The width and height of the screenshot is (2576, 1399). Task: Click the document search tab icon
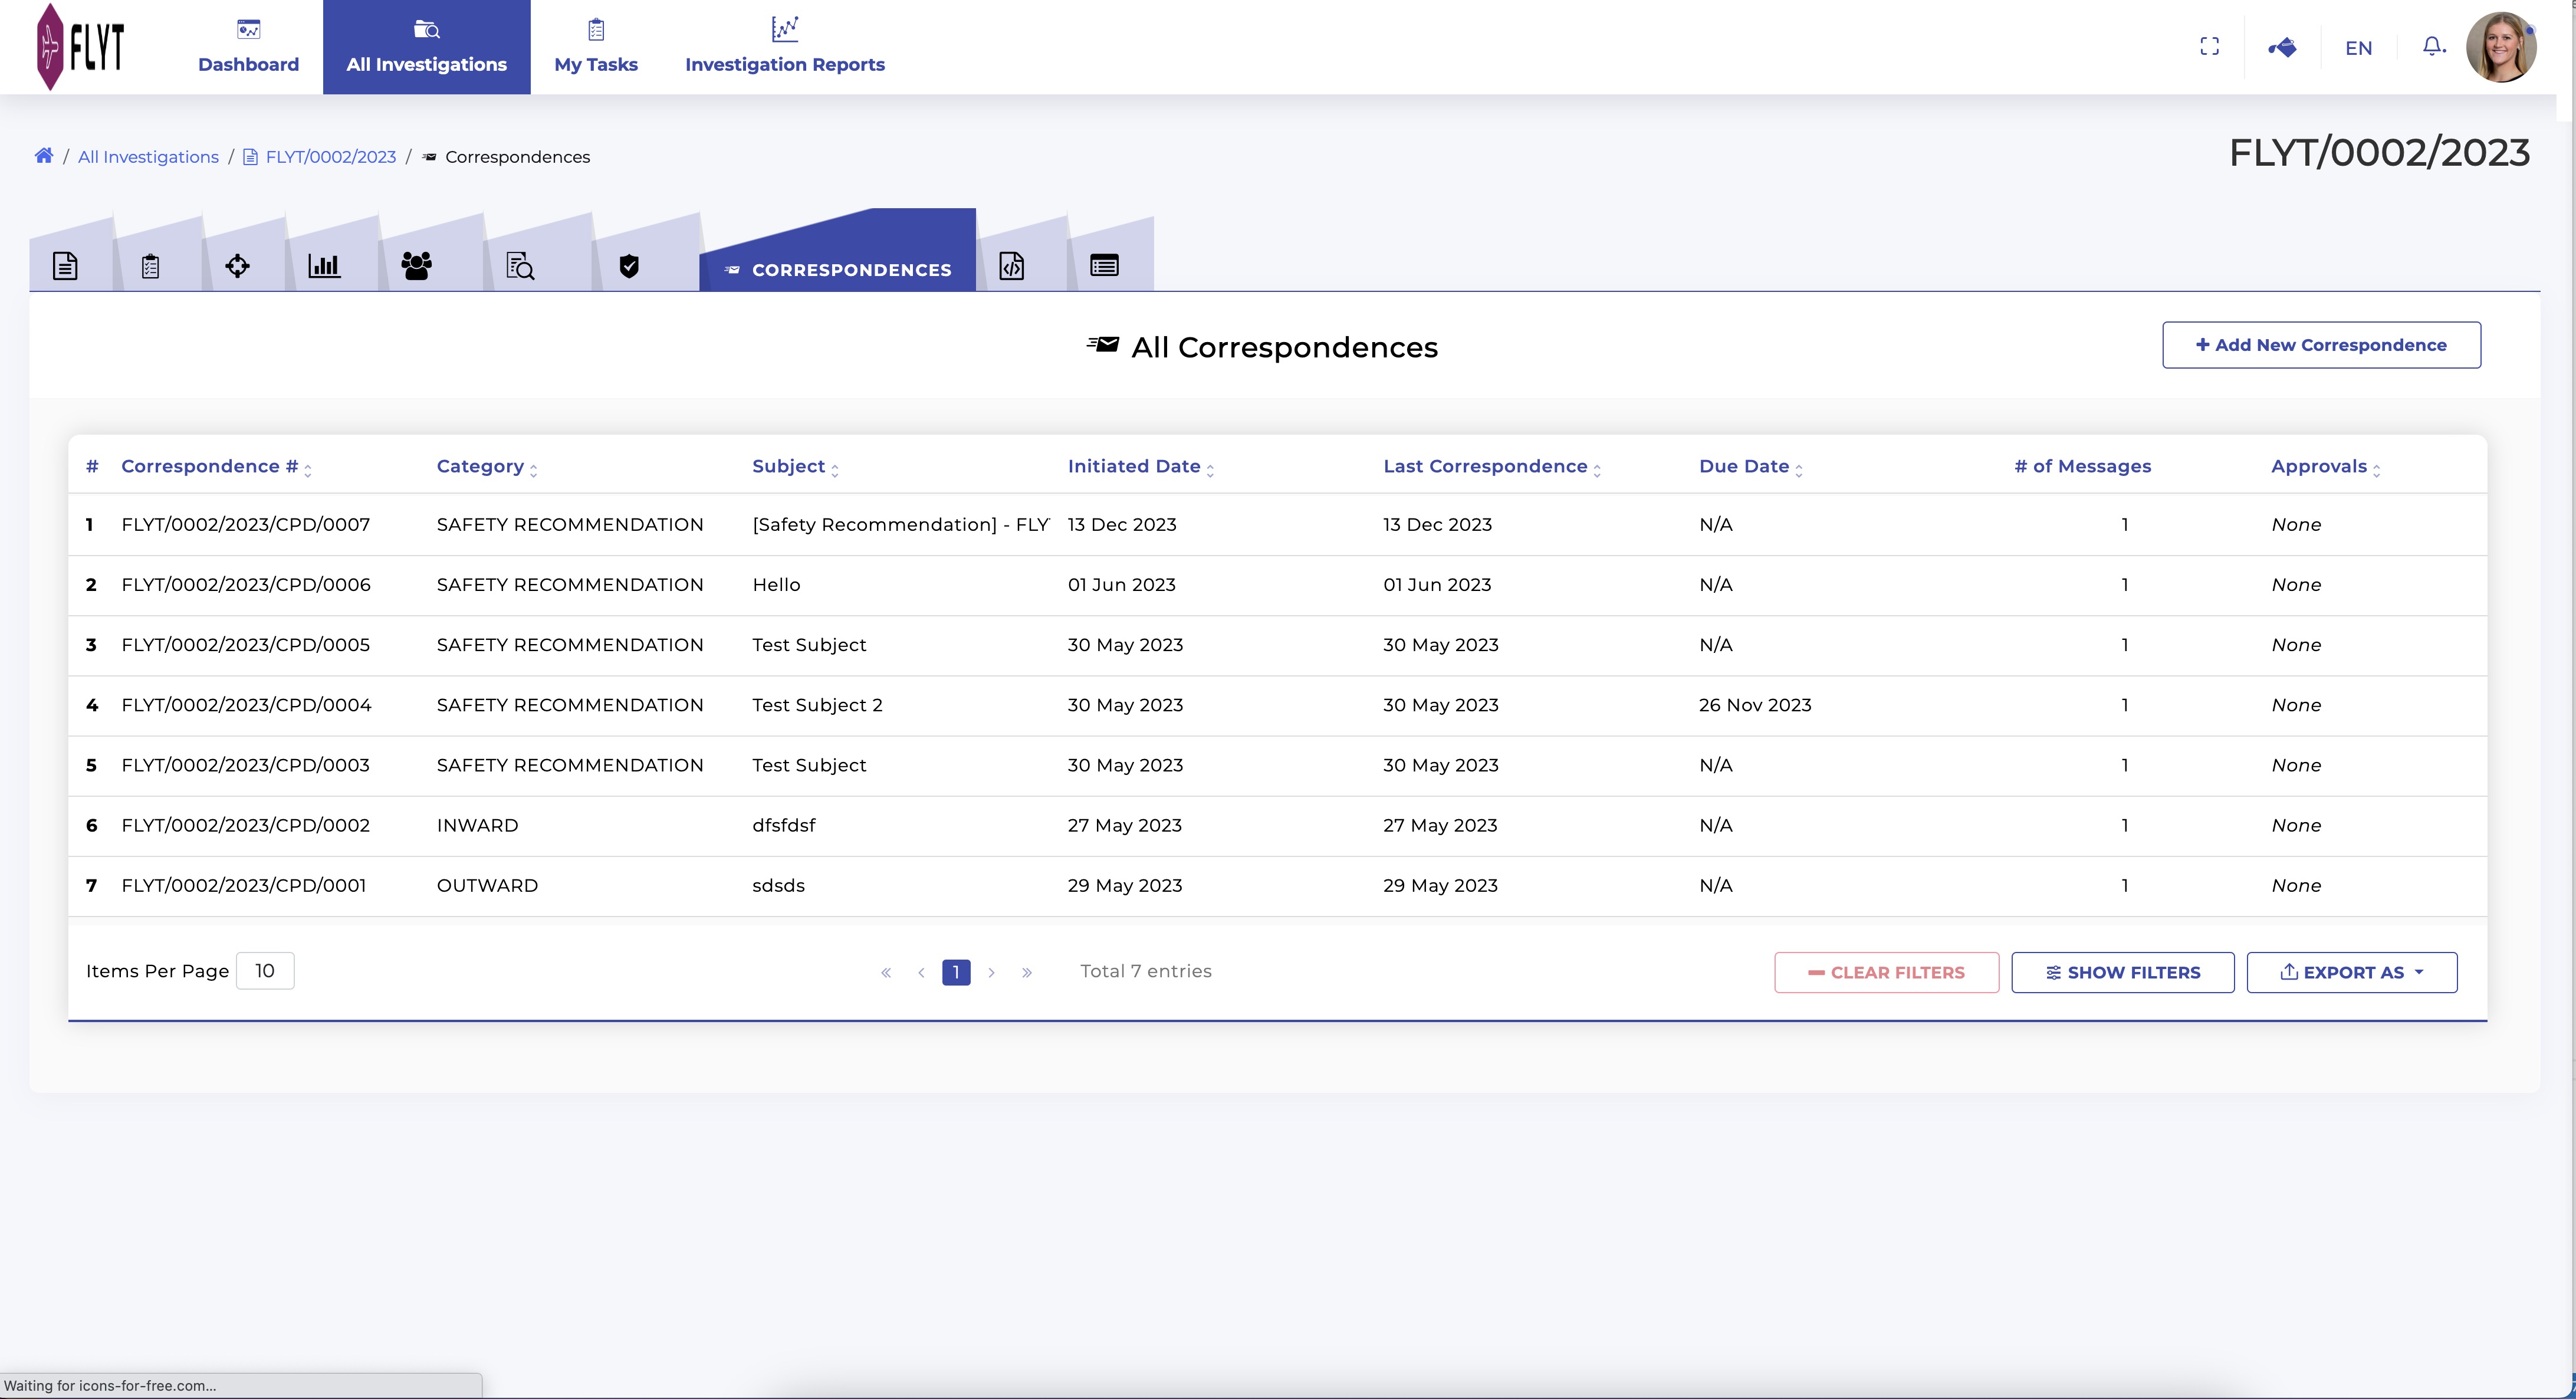[x=520, y=266]
